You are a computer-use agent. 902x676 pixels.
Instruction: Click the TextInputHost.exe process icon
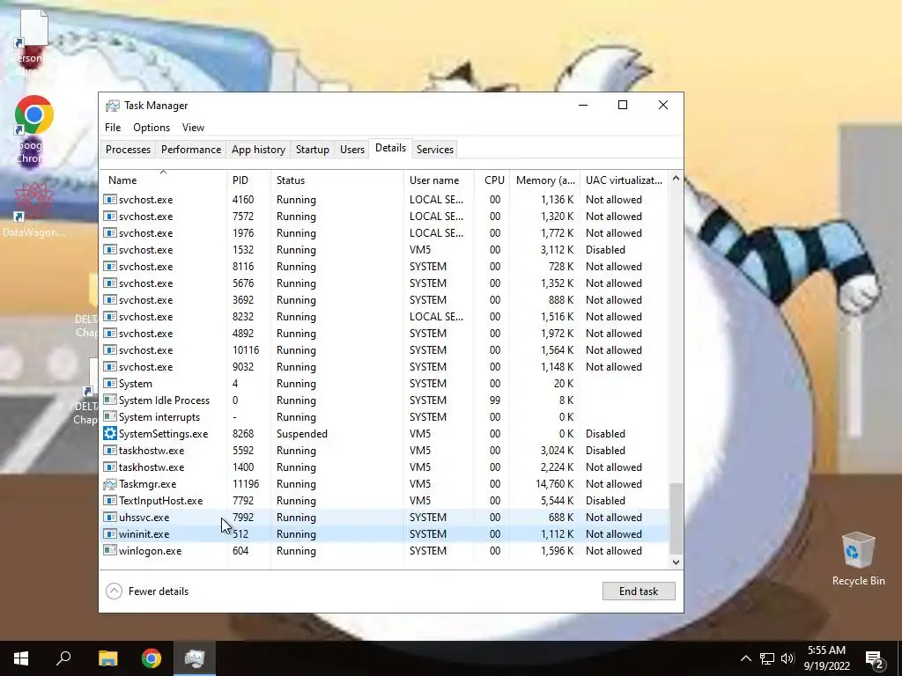click(x=110, y=501)
